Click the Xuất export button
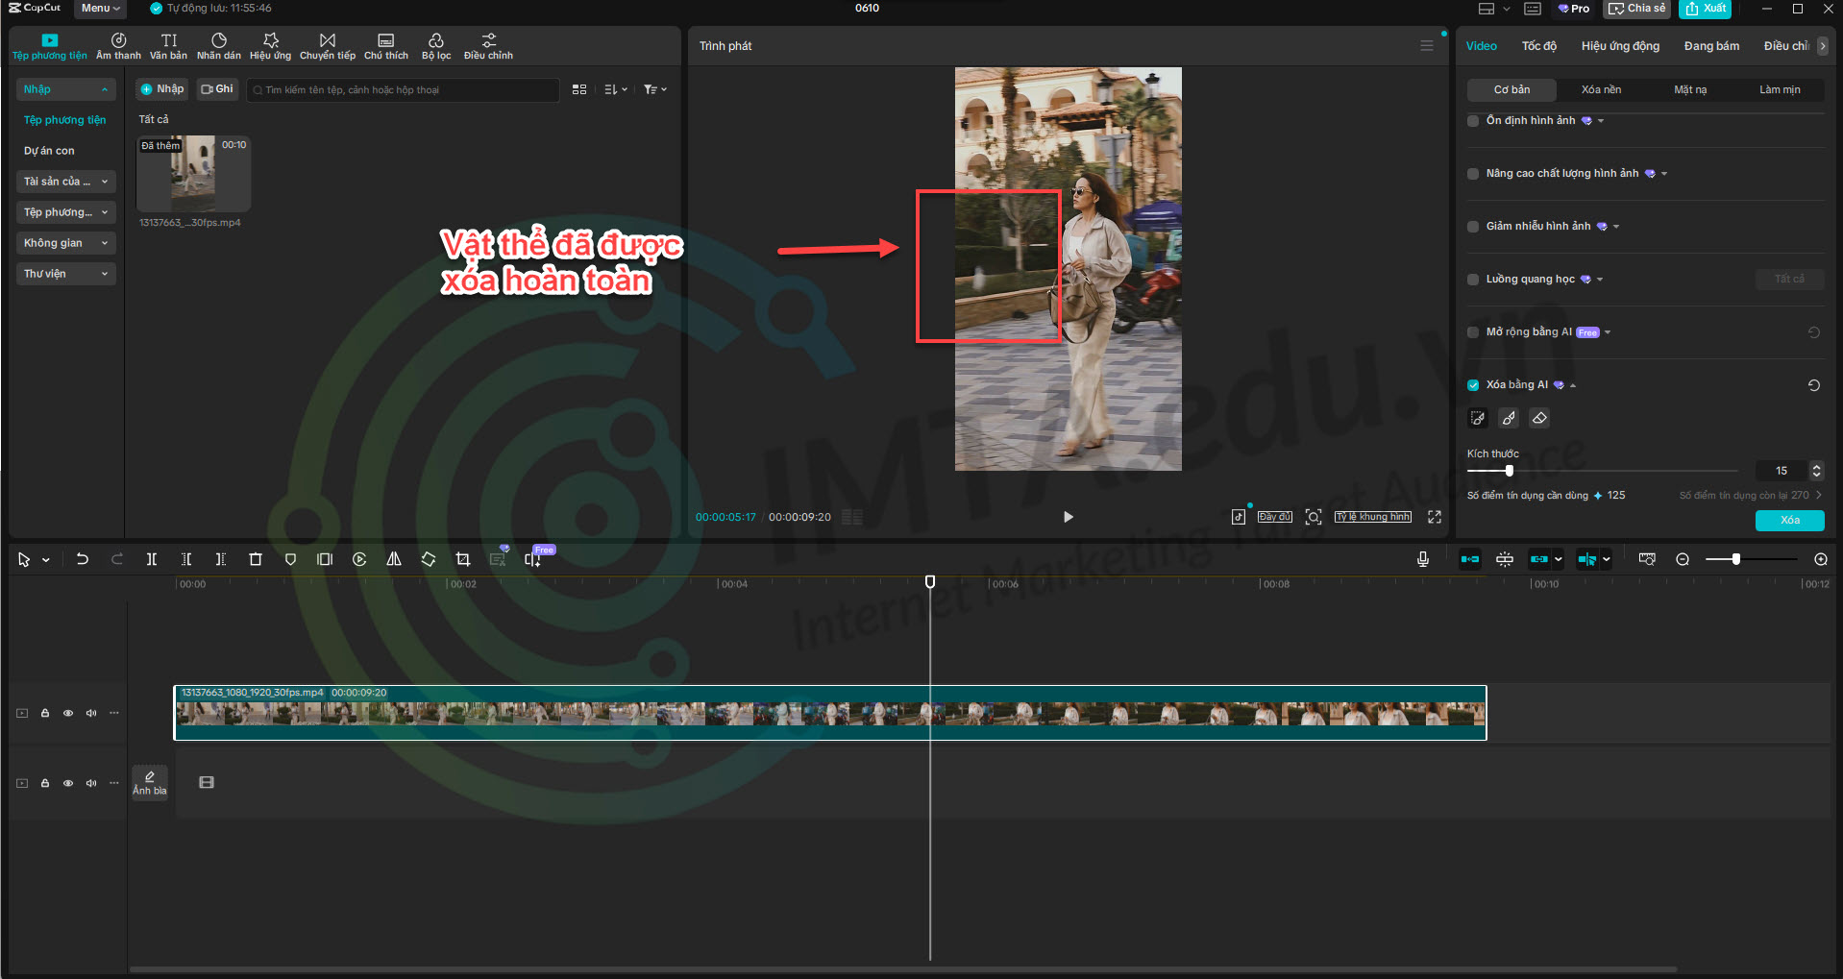The width and height of the screenshot is (1843, 979). point(1705,9)
